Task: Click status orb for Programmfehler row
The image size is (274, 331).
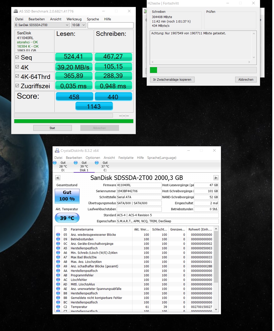Action: point(58,275)
